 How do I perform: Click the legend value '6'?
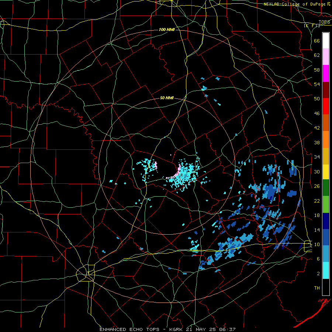tap(318, 259)
